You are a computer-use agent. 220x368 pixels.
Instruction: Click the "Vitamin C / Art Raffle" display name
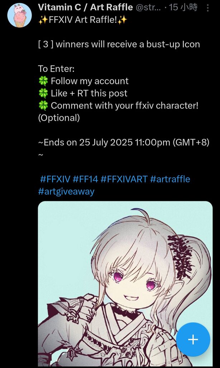[x=85, y=8]
